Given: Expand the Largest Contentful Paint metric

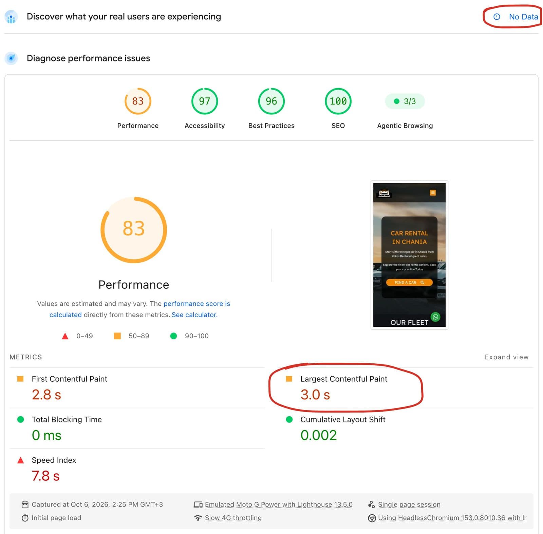Looking at the screenshot, I should tap(406, 387).
